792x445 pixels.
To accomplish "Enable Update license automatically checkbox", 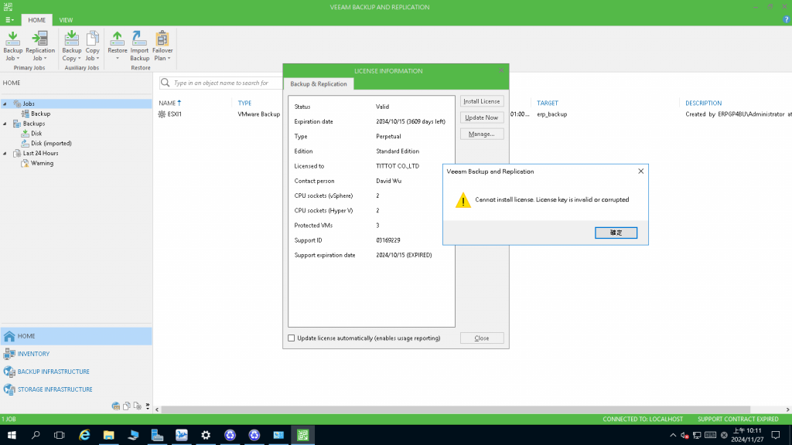I will 292,338.
